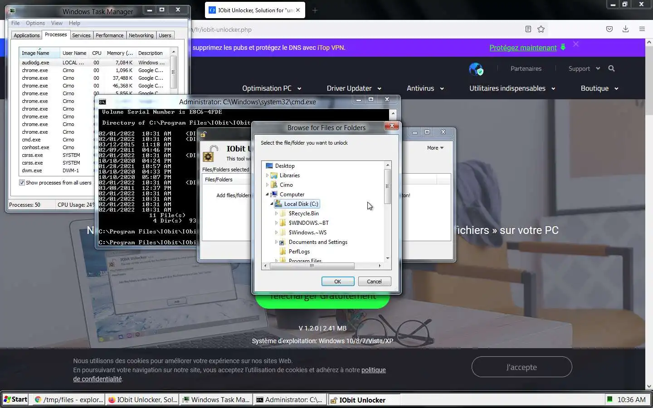The height and width of the screenshot is (408, 653).
Task: Expand the $WINDOWS.~BT folder node
Action: point(276,223)
